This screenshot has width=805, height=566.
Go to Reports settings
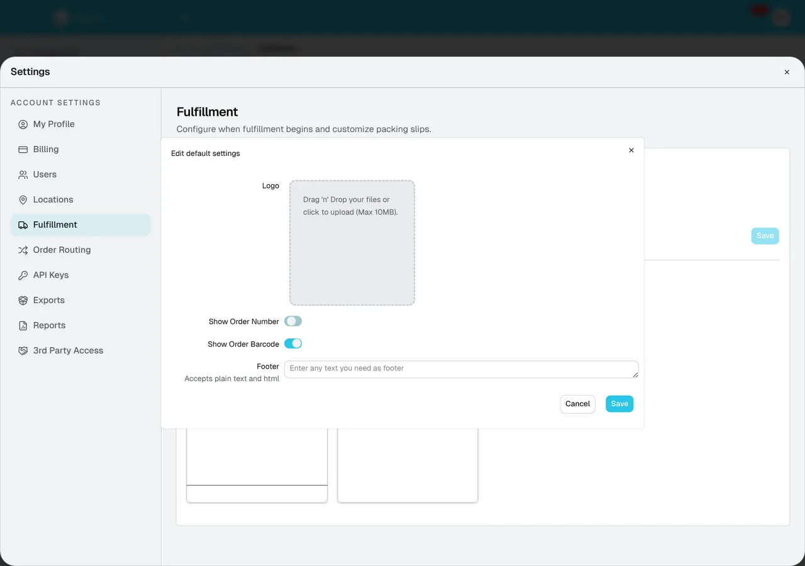(x=80, y=325)
